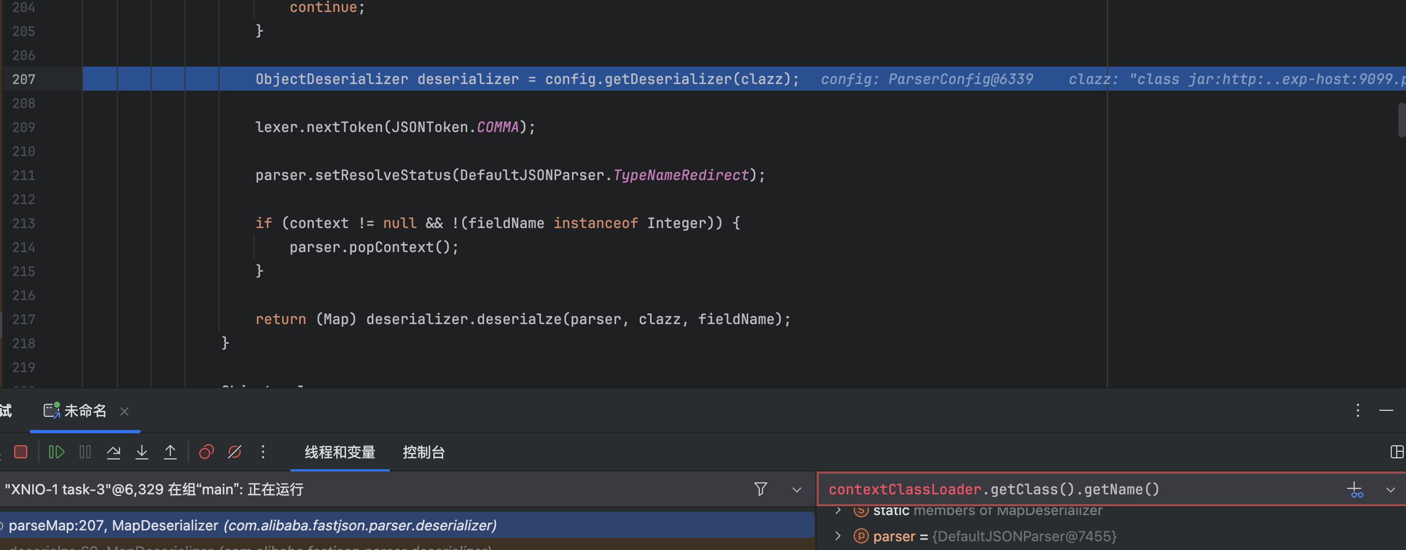Expand expression history dropdown
Screen dimensions: 1406x550
[1391, 489]
